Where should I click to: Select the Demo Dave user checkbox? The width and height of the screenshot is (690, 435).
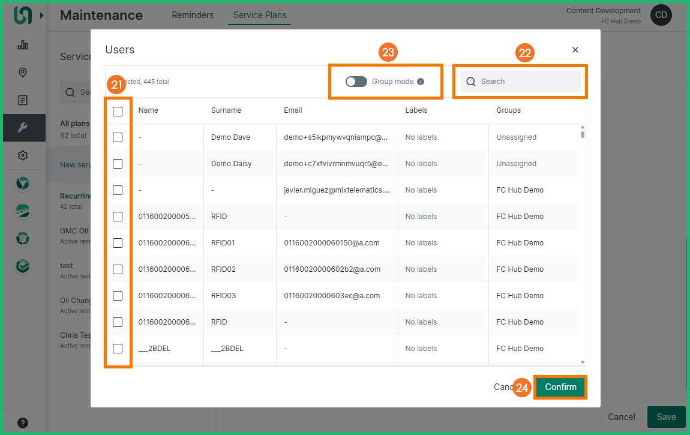tap(118, 137)
